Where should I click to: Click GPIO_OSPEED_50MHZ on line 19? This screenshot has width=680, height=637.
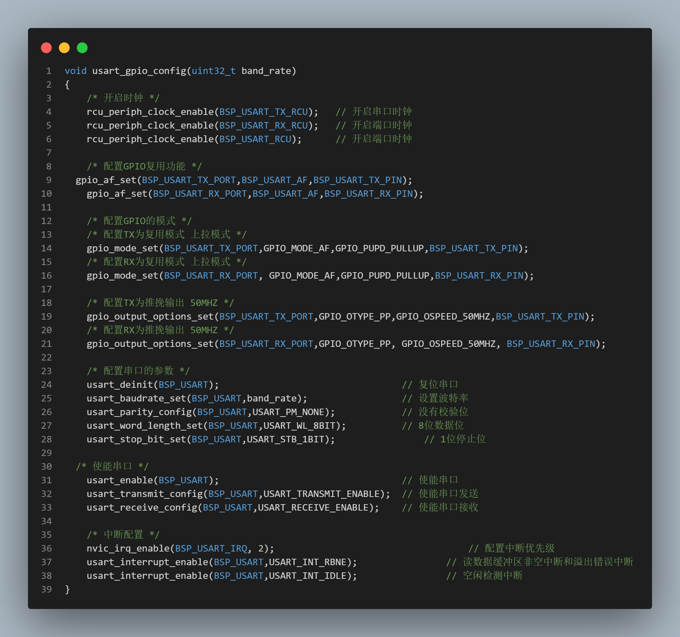(443, 317)
